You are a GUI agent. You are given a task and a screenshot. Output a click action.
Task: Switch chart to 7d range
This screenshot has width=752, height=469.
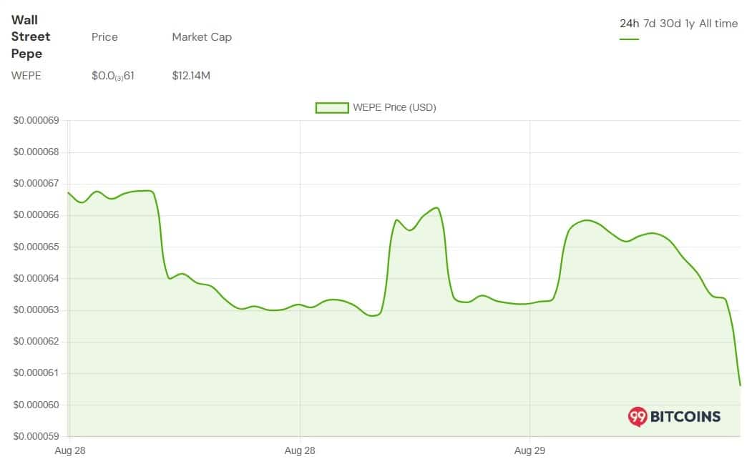click(x=650, y=24)
